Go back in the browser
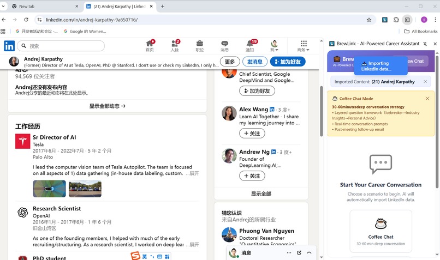The width and height of the screenshot is (440, 260). coord(4,20)
